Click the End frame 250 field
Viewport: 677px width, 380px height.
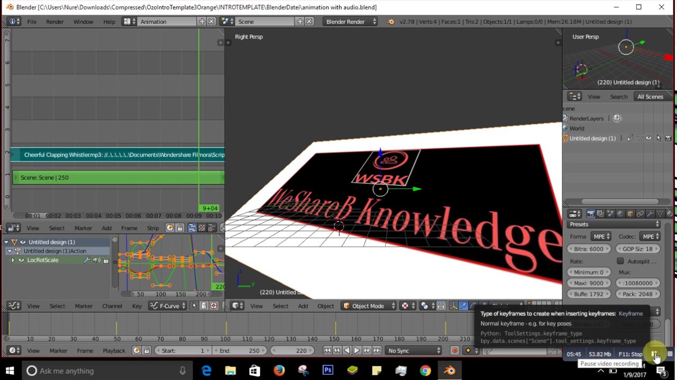pos(240,350)
